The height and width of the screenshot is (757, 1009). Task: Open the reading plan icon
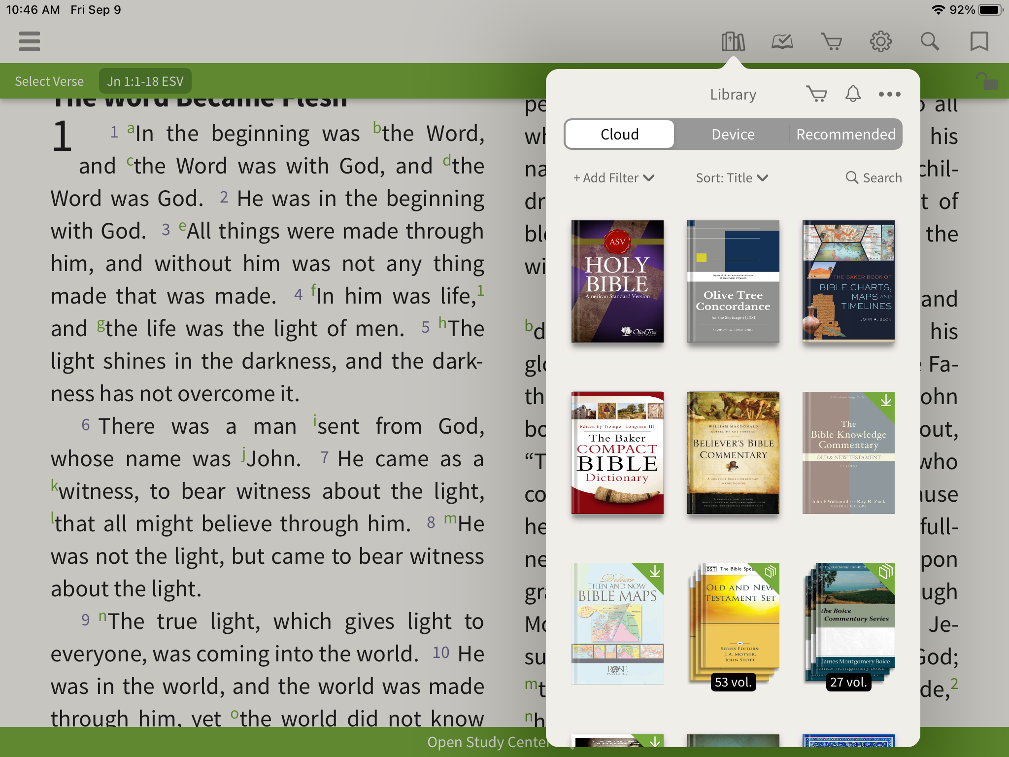(x=782, y=42)
